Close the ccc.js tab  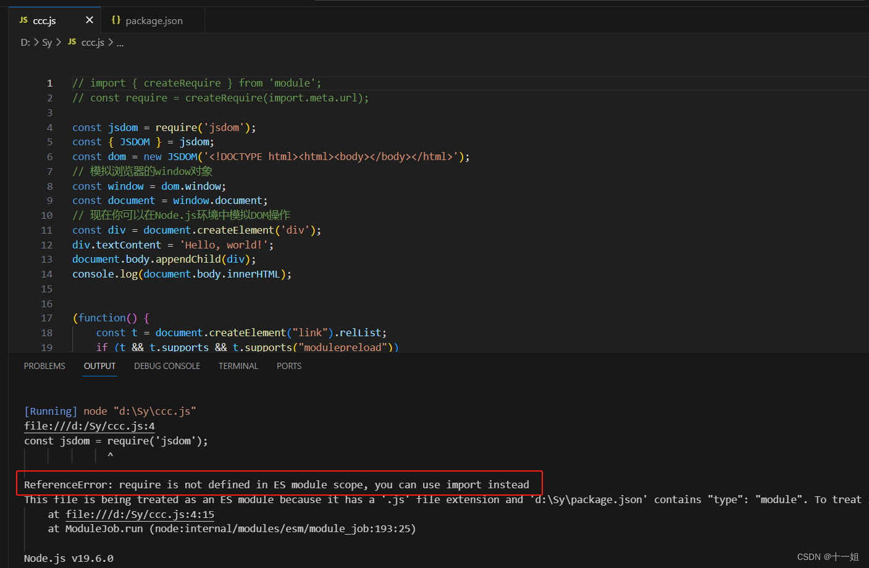click(x=89, y=20)
